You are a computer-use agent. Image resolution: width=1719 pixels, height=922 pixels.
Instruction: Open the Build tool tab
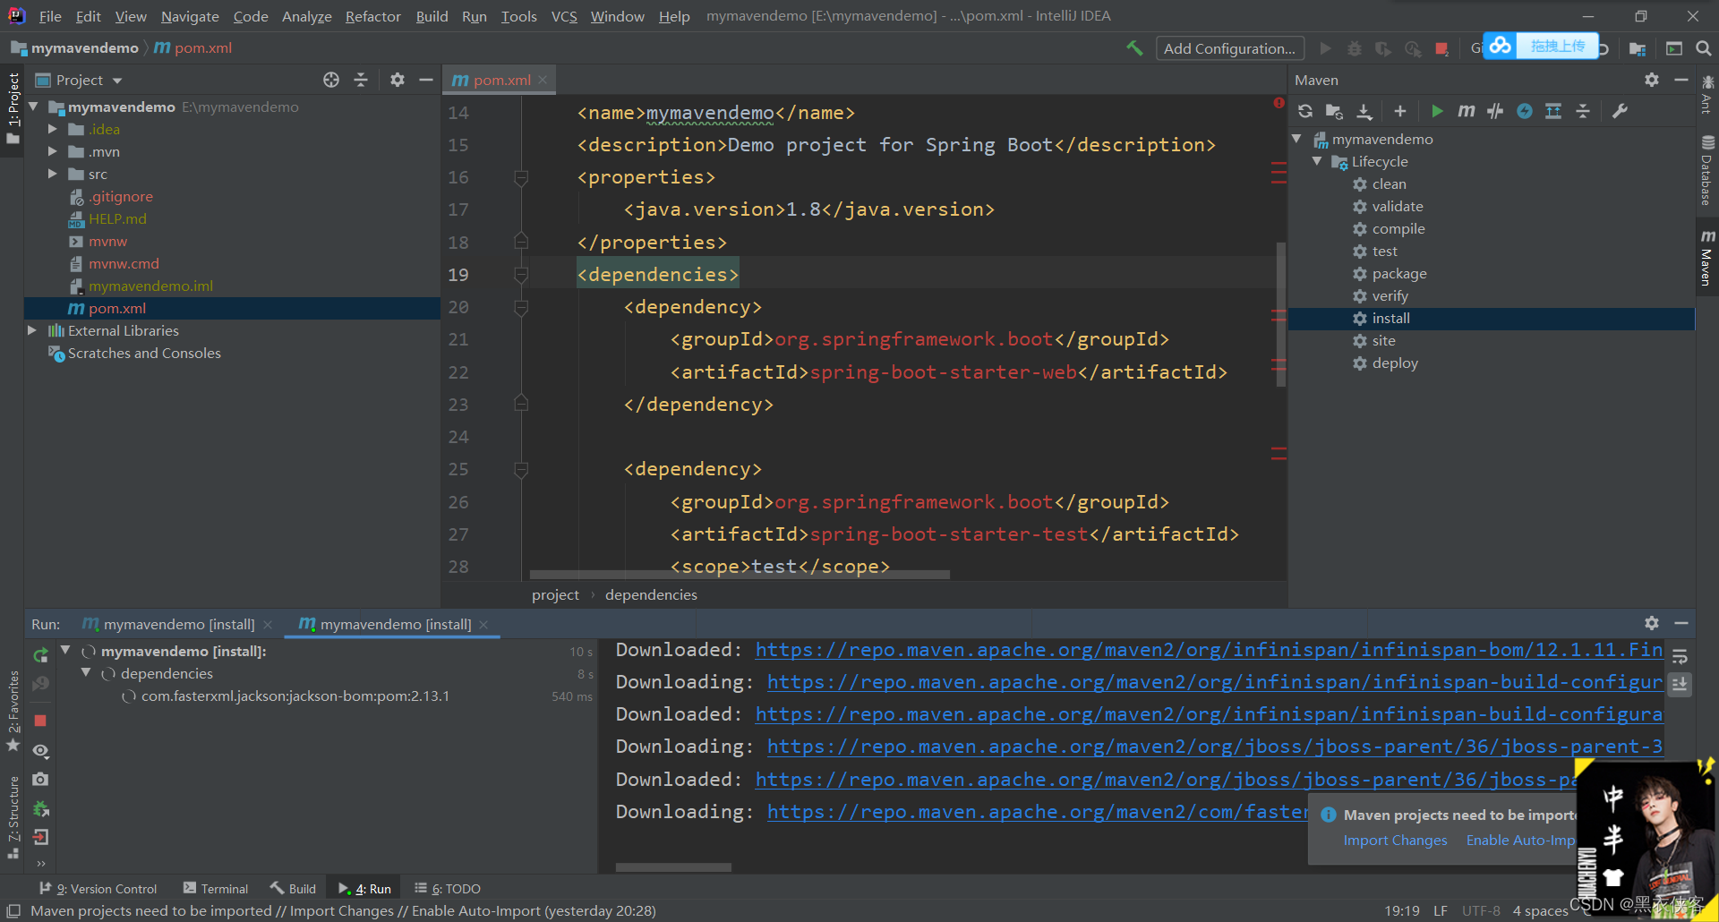pyautogui.click(x=294, y=888)
